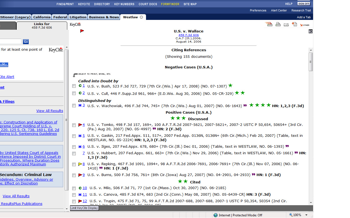
Task: Check the box for U.S. v. Gaskin
Action: point(74,136)
